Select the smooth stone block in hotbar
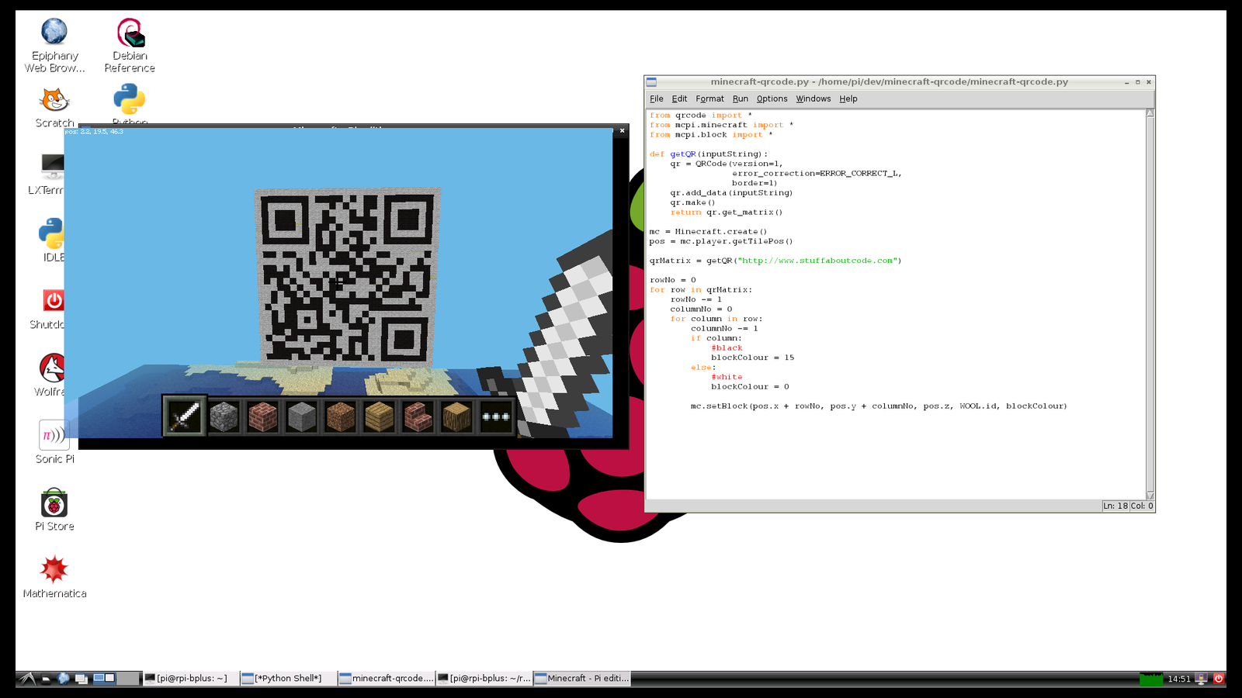Image resolution: width=1242 pixels, height=698 pixels. (x=301, y=416)
